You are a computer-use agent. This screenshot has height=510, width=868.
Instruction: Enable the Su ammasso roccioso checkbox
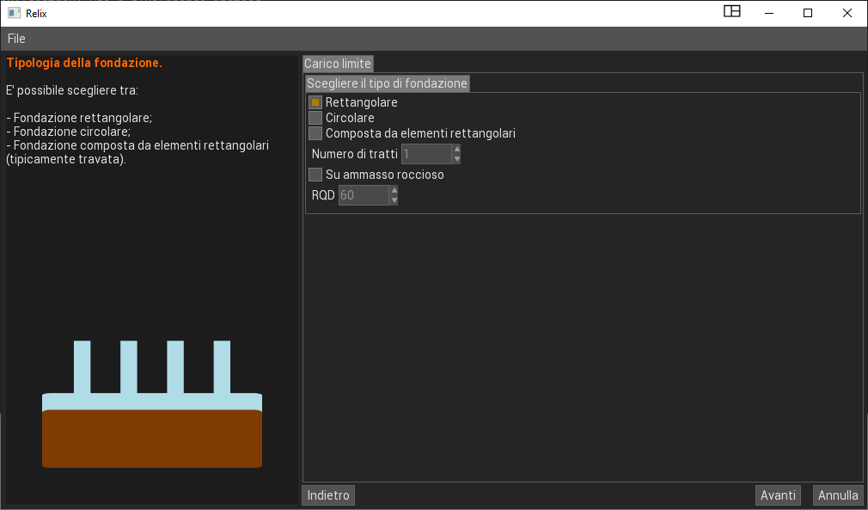coord(315,175)
